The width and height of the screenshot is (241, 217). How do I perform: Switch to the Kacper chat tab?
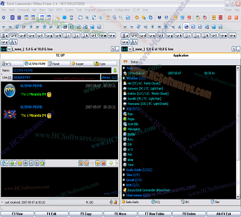coord(82,64)
